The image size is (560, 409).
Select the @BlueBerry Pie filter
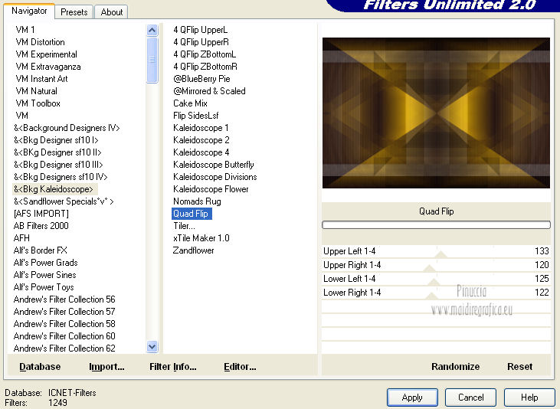click(201, 79)
